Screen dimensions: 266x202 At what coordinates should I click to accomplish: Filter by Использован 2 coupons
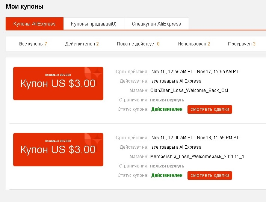(194, 44)
